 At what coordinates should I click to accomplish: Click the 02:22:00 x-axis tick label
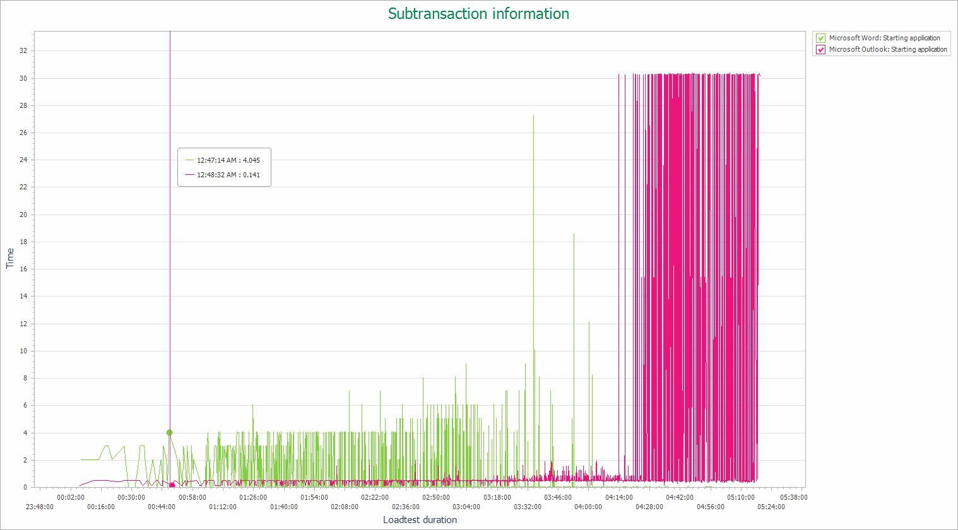[x=375, y=497]
